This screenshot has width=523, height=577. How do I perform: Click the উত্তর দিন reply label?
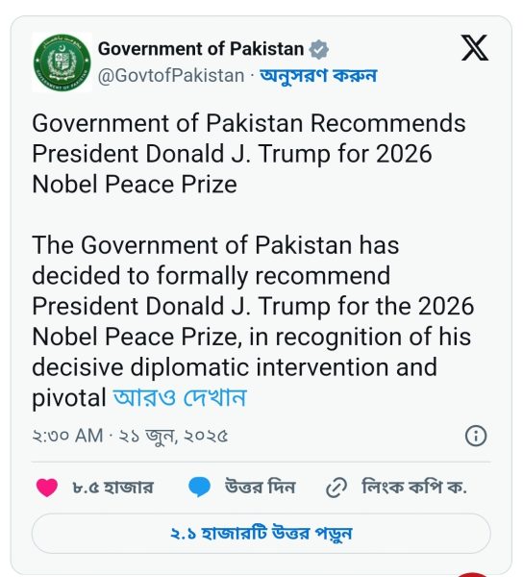(x=260, y=488)
